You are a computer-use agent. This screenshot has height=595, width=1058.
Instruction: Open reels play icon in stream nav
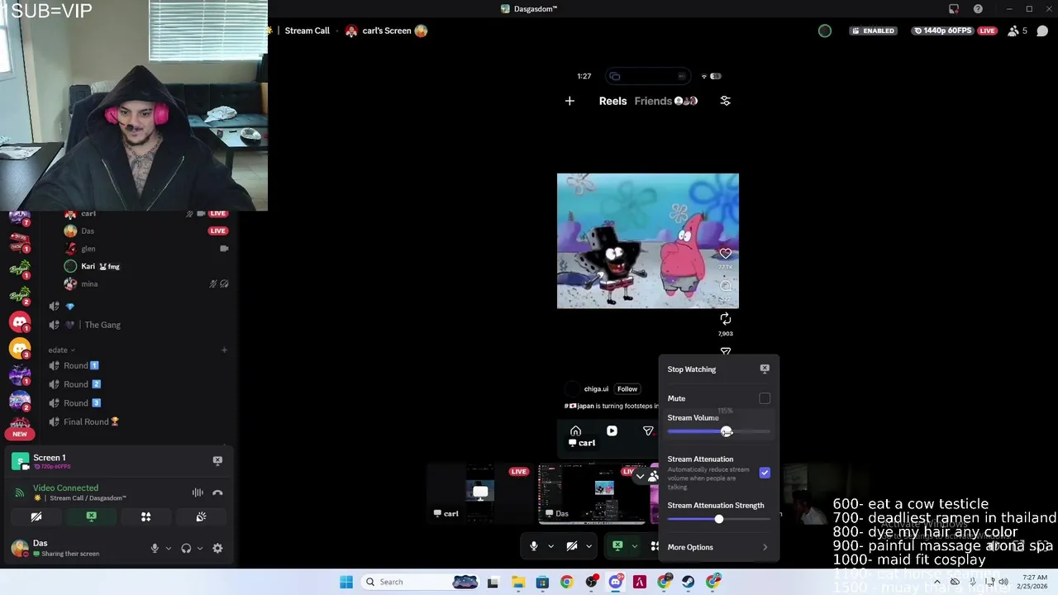pyautogui.click(x=612, y=431)
